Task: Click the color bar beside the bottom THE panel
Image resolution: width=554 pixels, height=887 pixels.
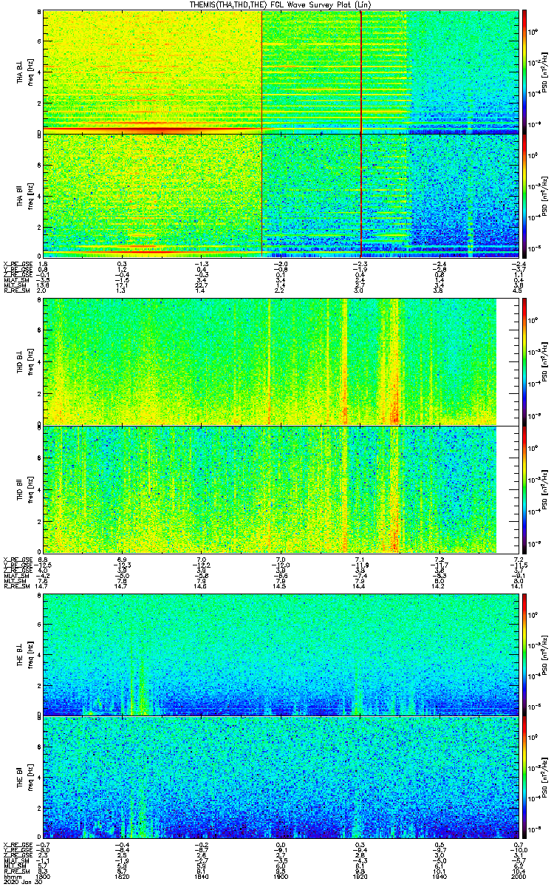Action: [525, 778]
